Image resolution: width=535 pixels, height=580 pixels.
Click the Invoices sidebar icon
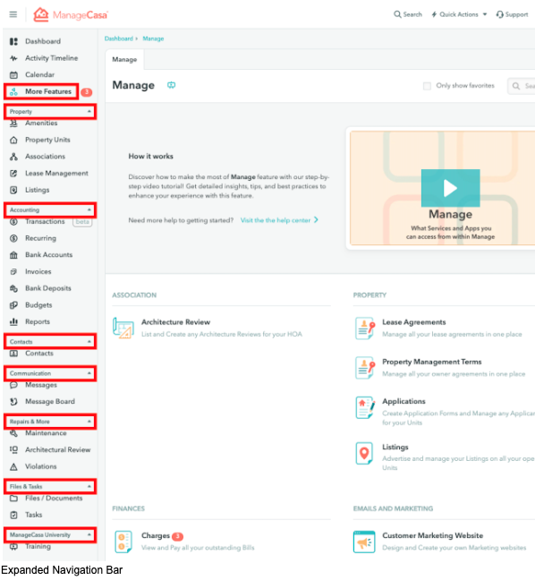coord(13,271)
